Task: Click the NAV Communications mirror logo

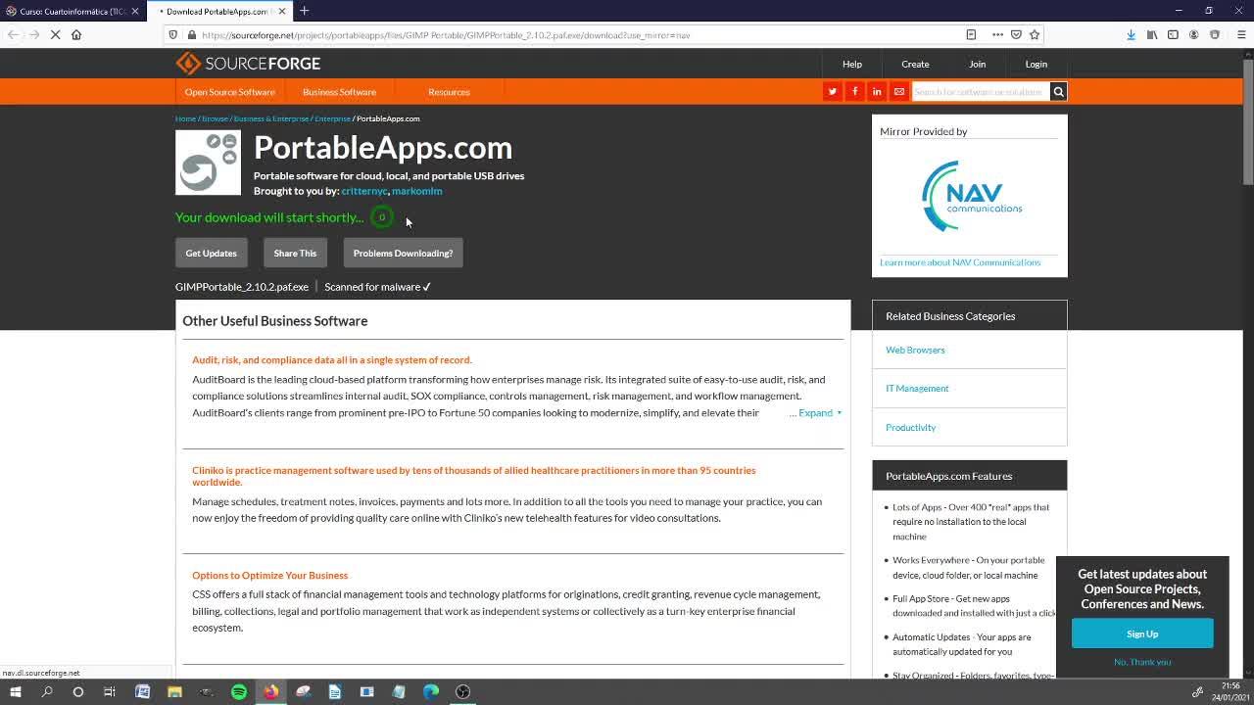Action: 970,197
